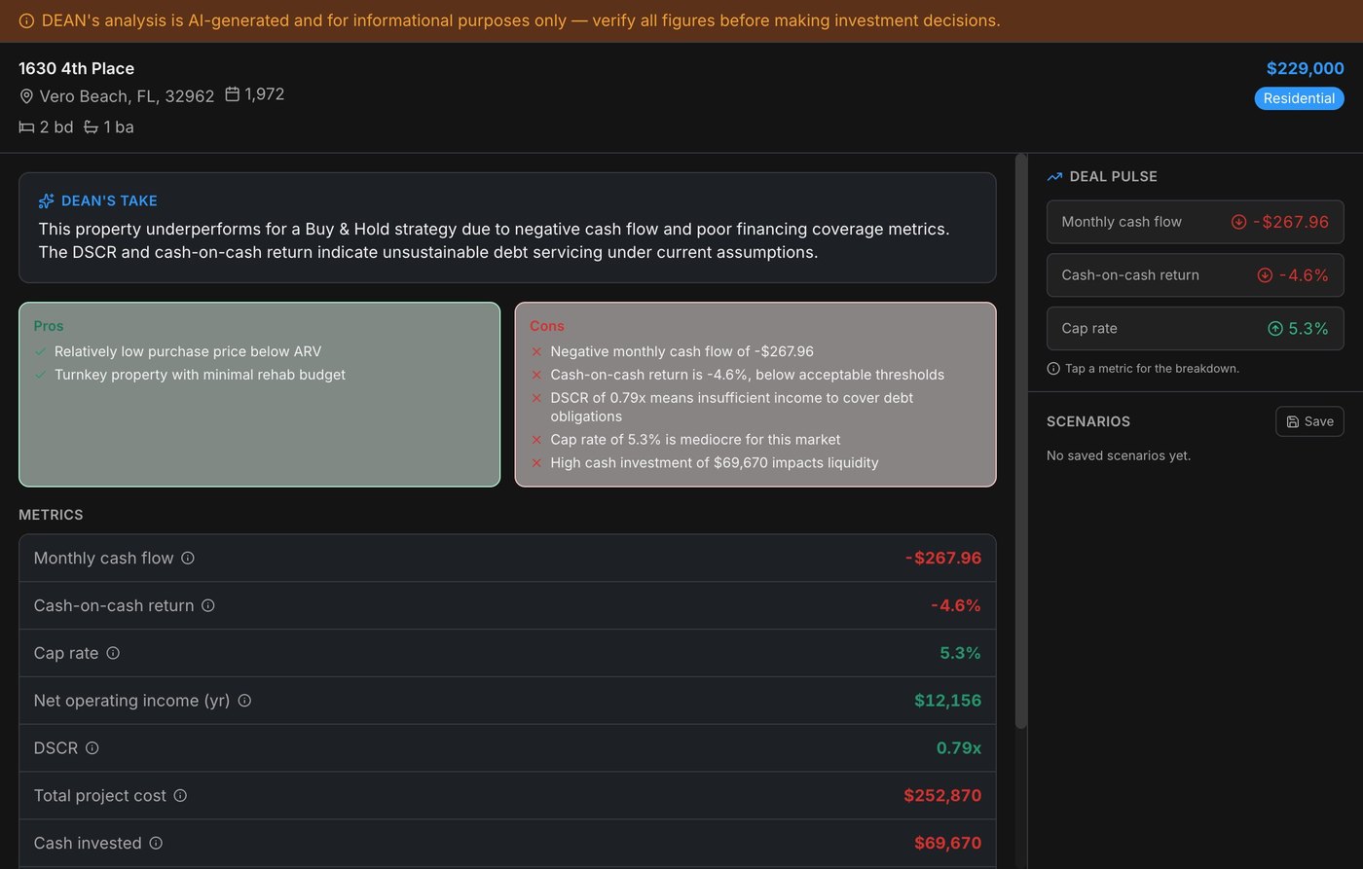The width and height of the screenshot is (1363, 869).
Task: Click the info icon next to Cash-on-cash return metric
Action: pos(208,605)
